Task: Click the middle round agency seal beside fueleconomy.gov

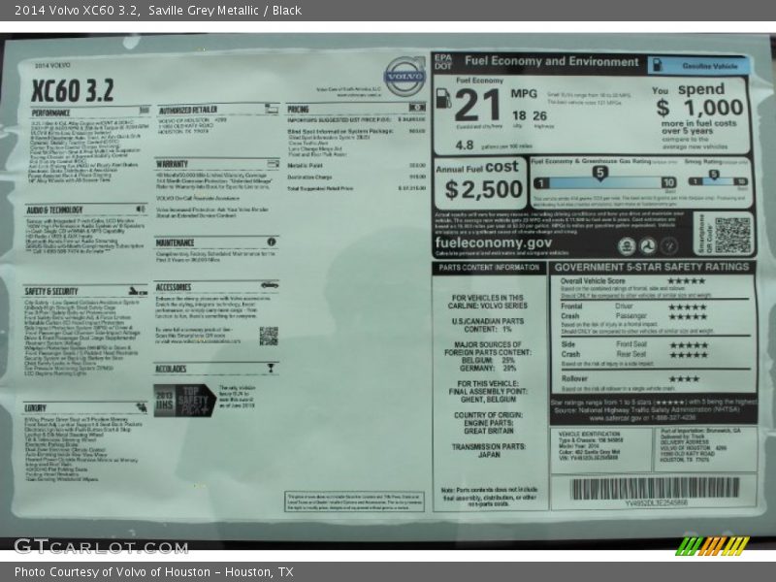Action: [x=648, y=245]
